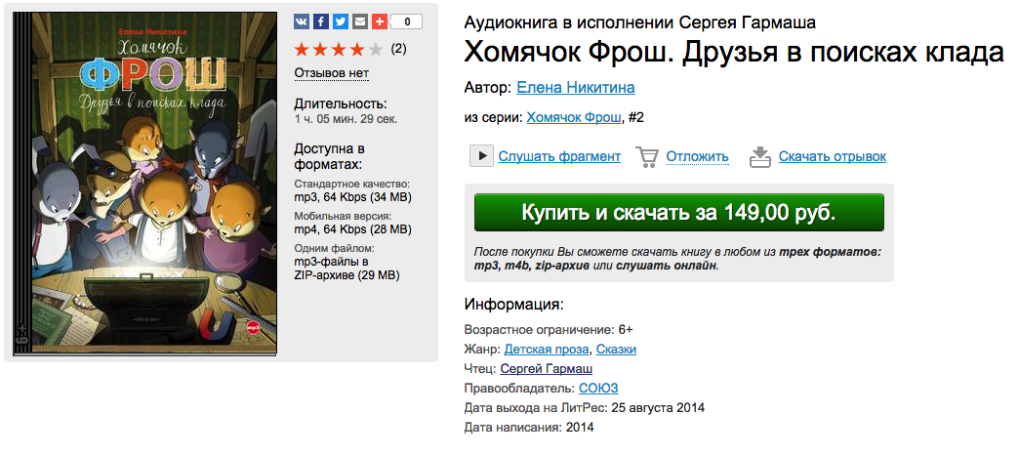
Task: Click 'Аудиокнига в исполнении Сергея Гармаша' heading
Action: coord(640,22)
